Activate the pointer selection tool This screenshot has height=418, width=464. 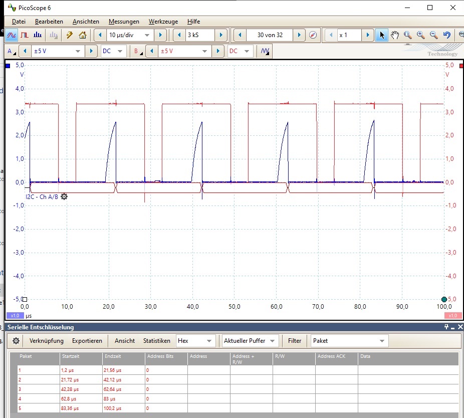coord(382,35)
